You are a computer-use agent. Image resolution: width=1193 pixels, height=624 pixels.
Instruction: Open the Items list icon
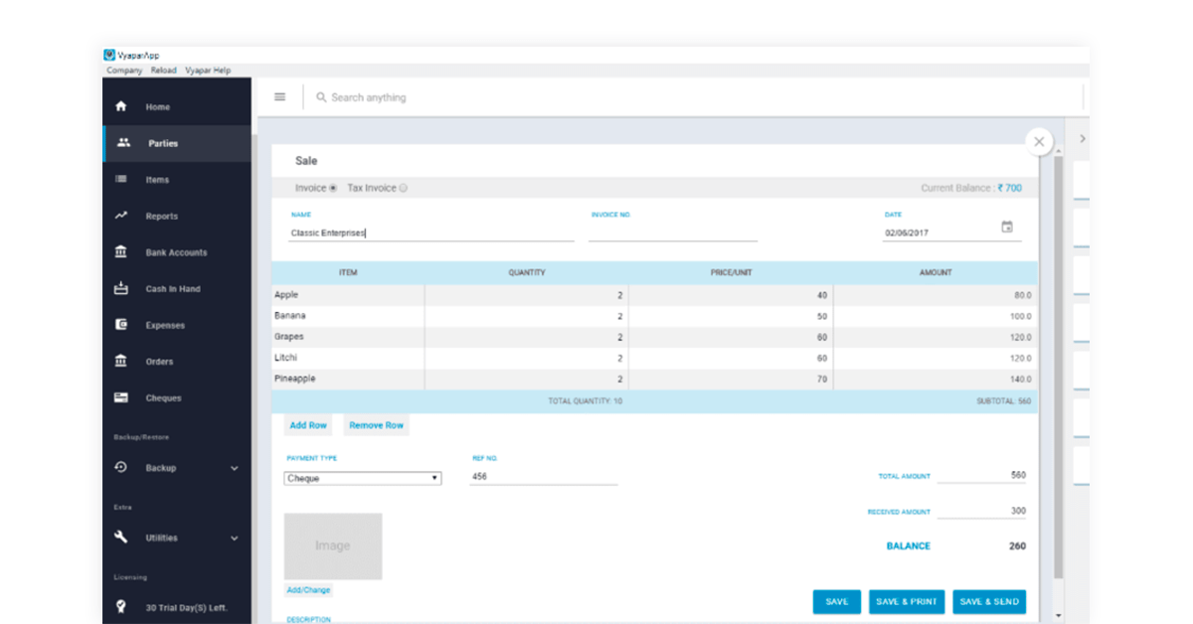pyautogui.click(x=121, y=179)
